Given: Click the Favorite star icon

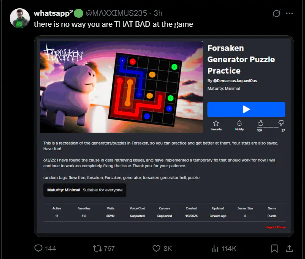Looking at the screenshot, I should click(216, 123).
